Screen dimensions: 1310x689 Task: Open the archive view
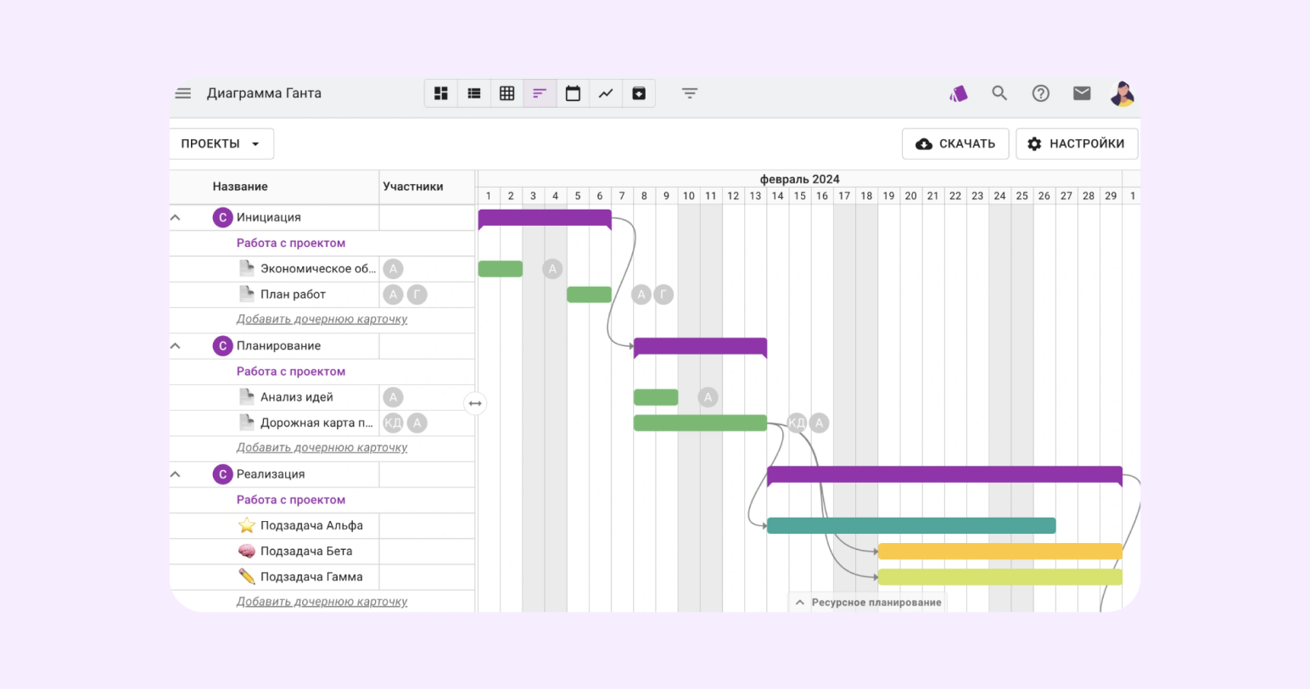click(639, 93)
